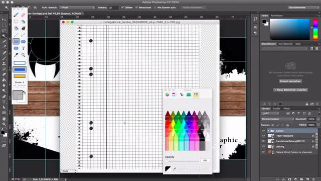The width and height of the screenshot is (321, 181).
Task: Toggle the Glätten checkbox
Action: click(x=122, y=8)
